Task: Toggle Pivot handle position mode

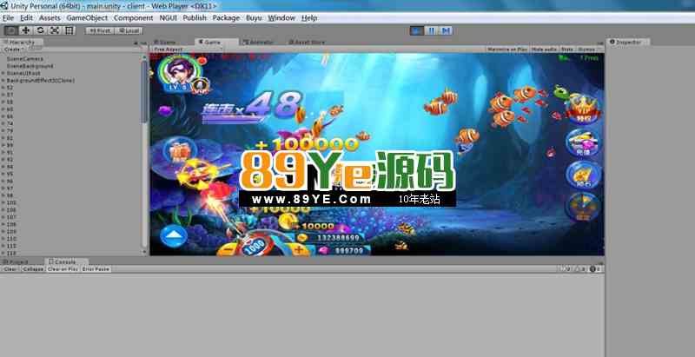Action: click(100, 30)
